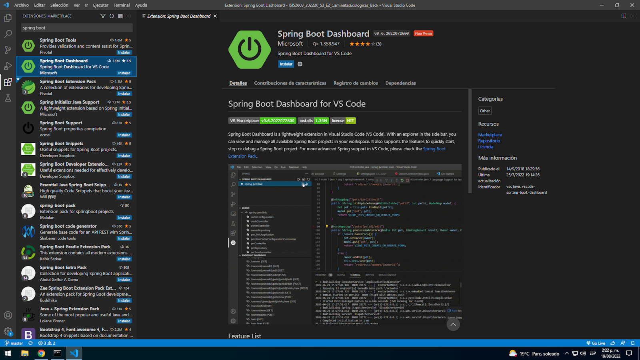The width and height of the screenshot is (640, 360).
Task: Open the Archivo menu
Action: coord(21,5)
